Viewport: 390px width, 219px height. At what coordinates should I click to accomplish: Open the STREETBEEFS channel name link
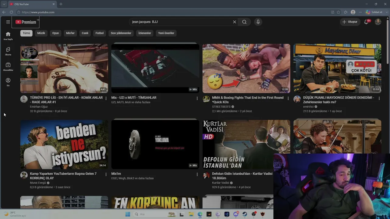(x=221, y=107)
